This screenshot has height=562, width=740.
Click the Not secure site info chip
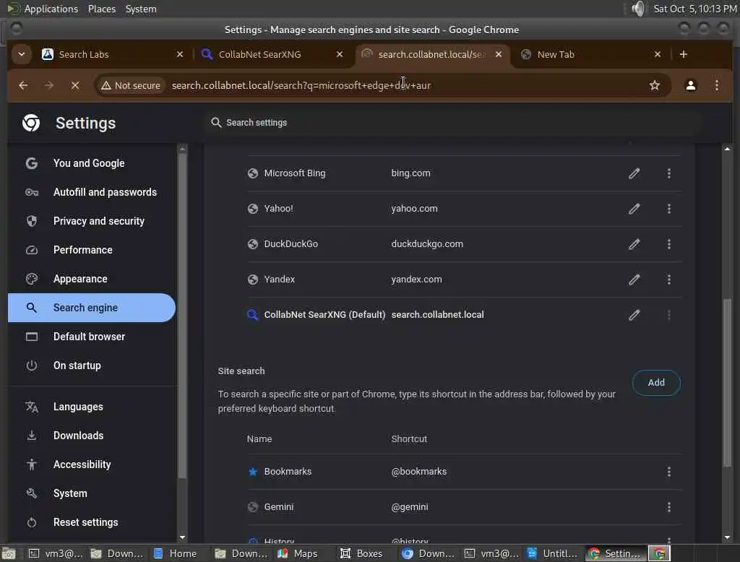click(x=131, y=85)
